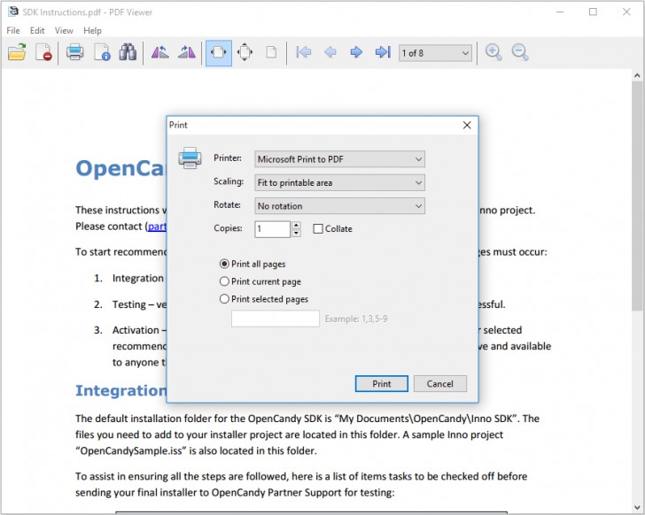This screenshot has height=515, width=645.
Task: Open the File menu
Action: pyautogui.click(x=13, y=30)
